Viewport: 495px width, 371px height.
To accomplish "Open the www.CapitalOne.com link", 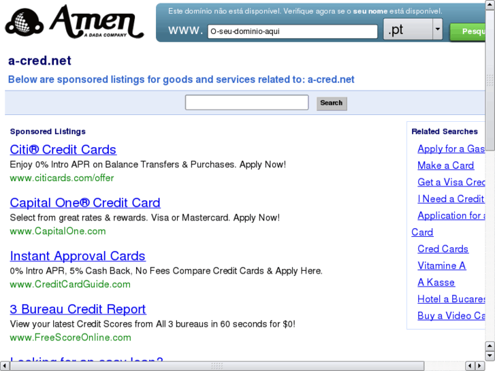I will pos(58,231).
